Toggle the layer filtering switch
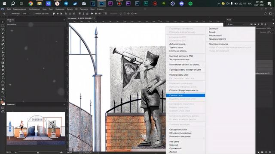275x154 pixels. (x=273, y=24)
